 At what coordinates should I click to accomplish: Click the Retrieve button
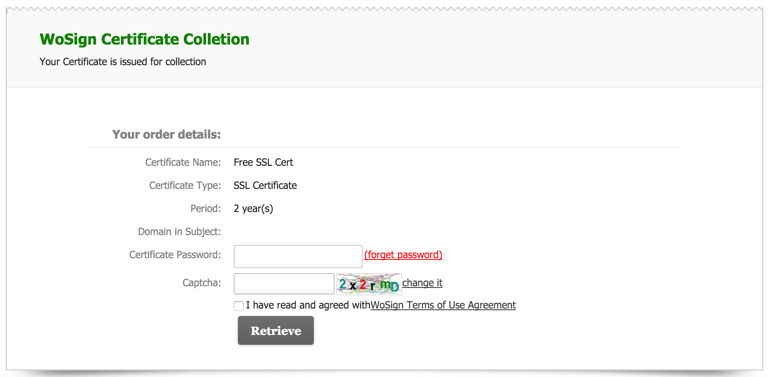click(x=275, y=330)
